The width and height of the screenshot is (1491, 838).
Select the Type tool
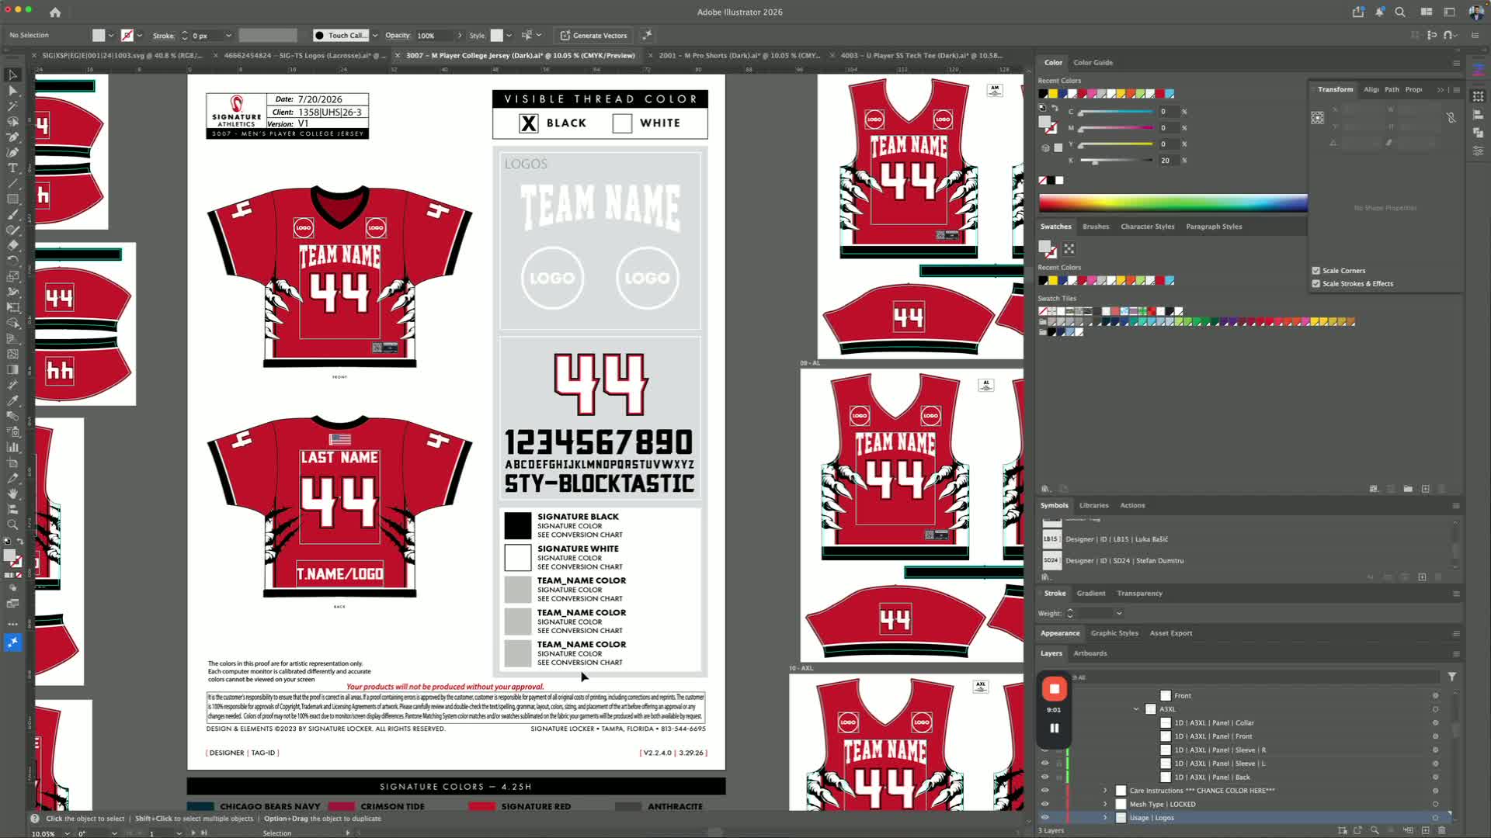click(x=12, y=168)
